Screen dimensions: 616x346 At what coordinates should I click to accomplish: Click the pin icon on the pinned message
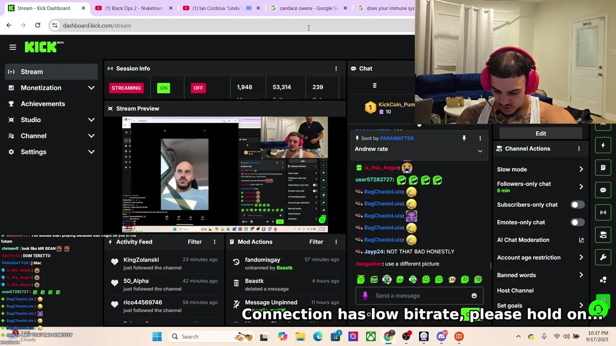pos(464,138)
